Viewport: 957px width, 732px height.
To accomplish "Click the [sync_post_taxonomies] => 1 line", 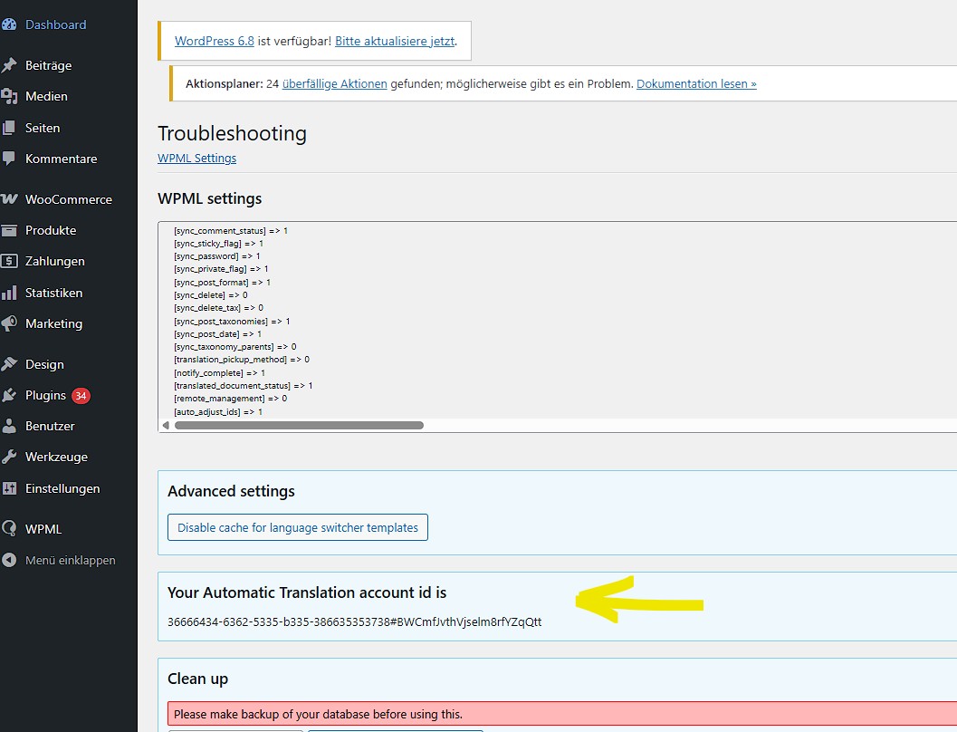I will click(x=232, y=321).
